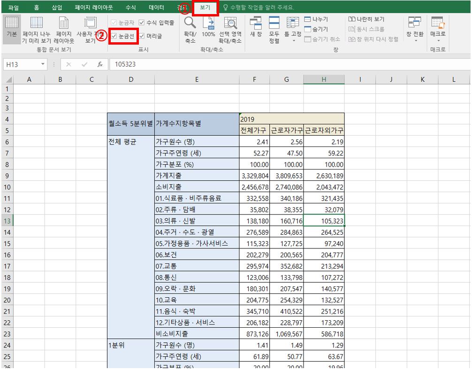Click the 월소득 5분위별 header cell
Viewport: 472px width, 370px height.
point(131,124)
